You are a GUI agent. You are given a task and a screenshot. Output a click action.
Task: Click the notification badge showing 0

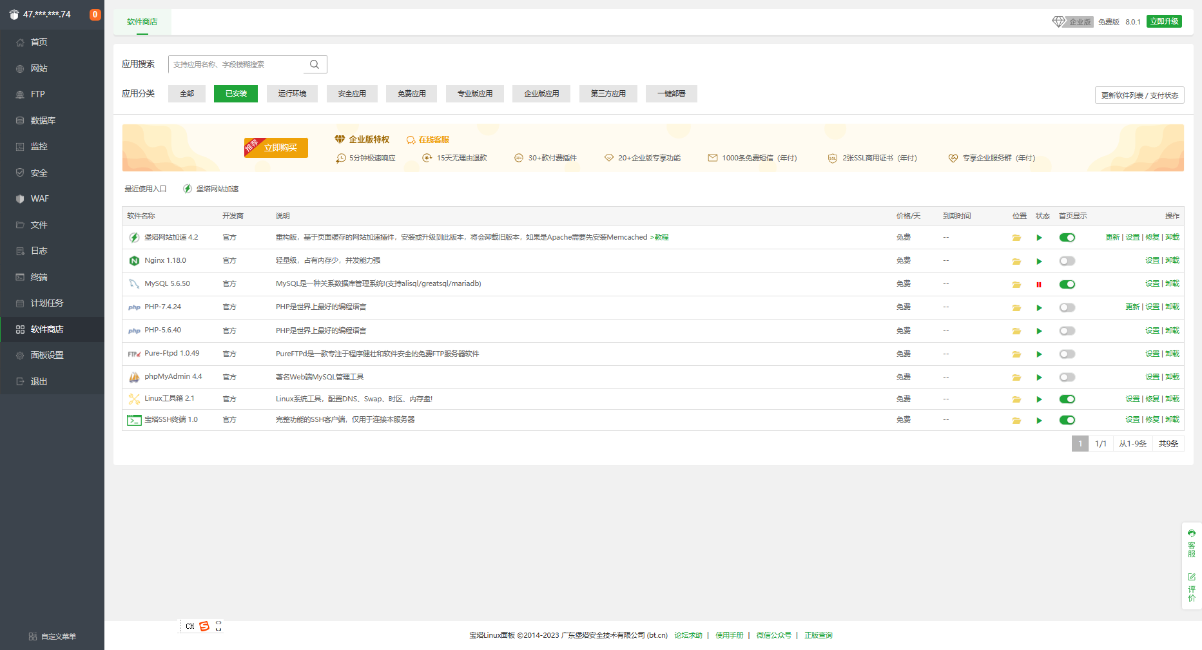pyautogui.click(x=95, y=14)
